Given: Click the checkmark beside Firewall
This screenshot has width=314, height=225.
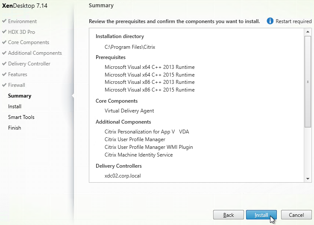Looking at the screenshot, I should (4, 84).
